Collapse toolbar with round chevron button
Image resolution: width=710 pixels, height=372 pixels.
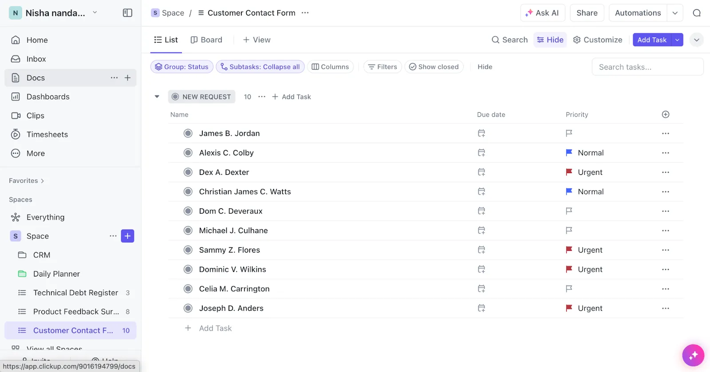[697, 40]
